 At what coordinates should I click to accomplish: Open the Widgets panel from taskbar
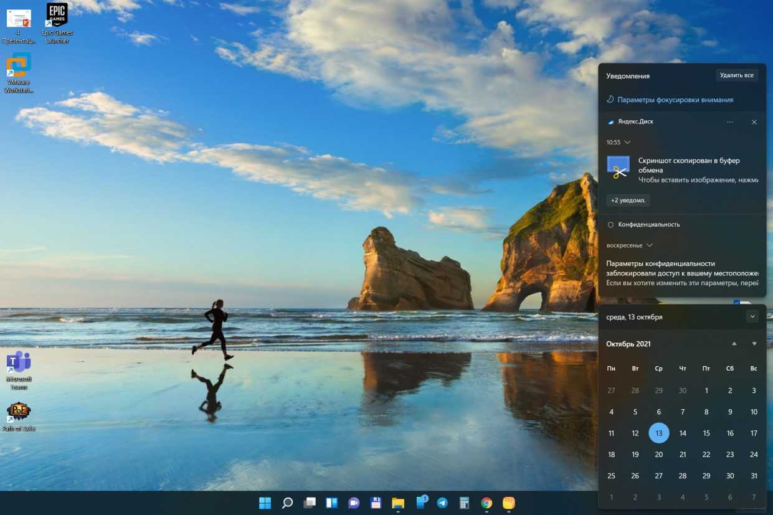[331, 503]
